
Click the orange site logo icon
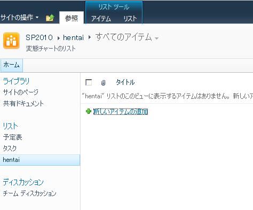pos(11,41)
